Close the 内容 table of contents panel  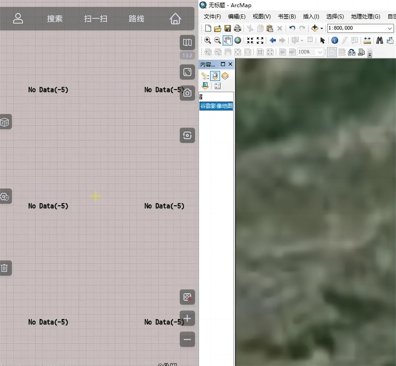click(x=230, y=64)
